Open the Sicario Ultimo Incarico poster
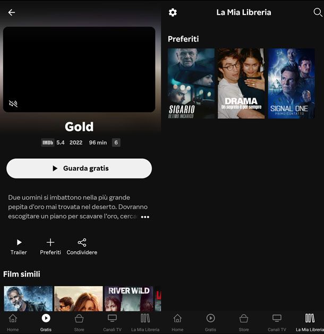 (x=191, y=83)
